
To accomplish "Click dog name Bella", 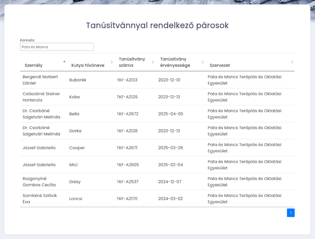I will point(74,114).
